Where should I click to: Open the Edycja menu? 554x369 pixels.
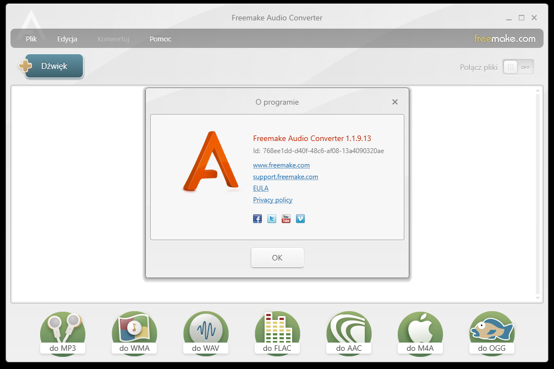[67, 39]
